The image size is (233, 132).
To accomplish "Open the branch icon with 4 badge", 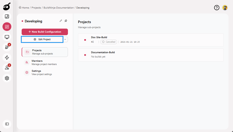I will pyautogui.click(x=7, y=47).
